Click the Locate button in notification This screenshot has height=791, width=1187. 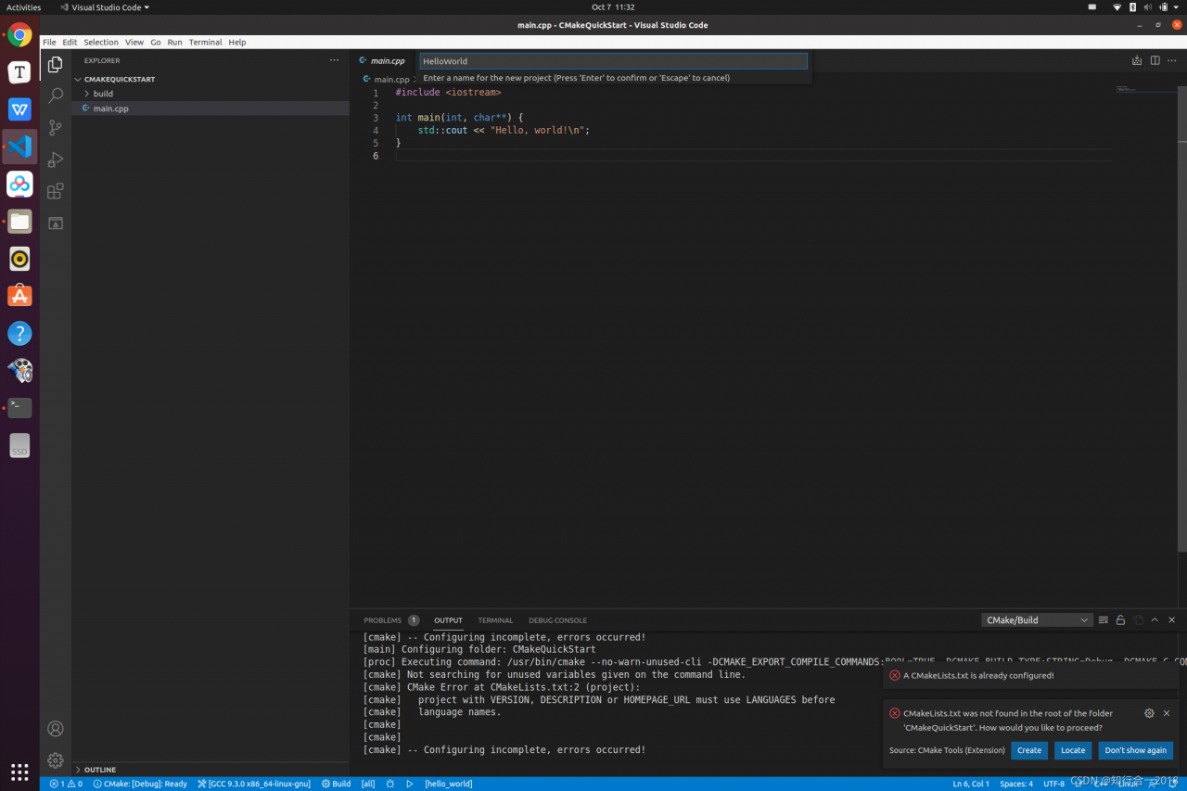click(1073, 750)
